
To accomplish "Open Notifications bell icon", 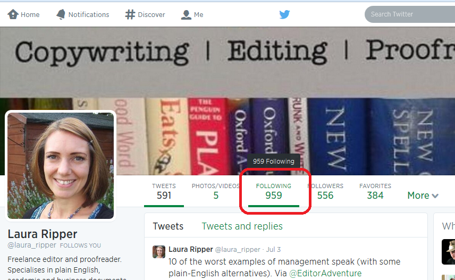I will 61,14.
